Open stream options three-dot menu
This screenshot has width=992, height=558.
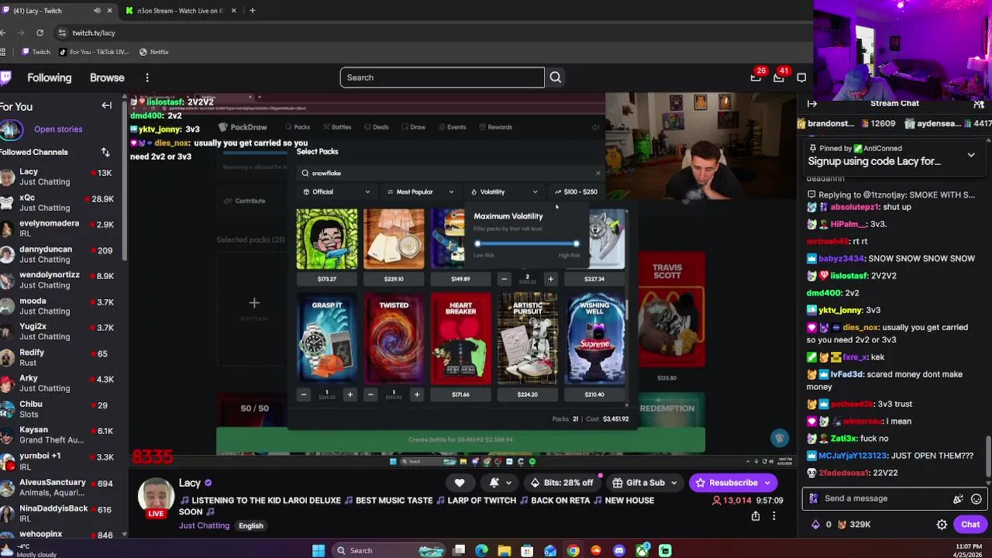click(x=773, y=515)
